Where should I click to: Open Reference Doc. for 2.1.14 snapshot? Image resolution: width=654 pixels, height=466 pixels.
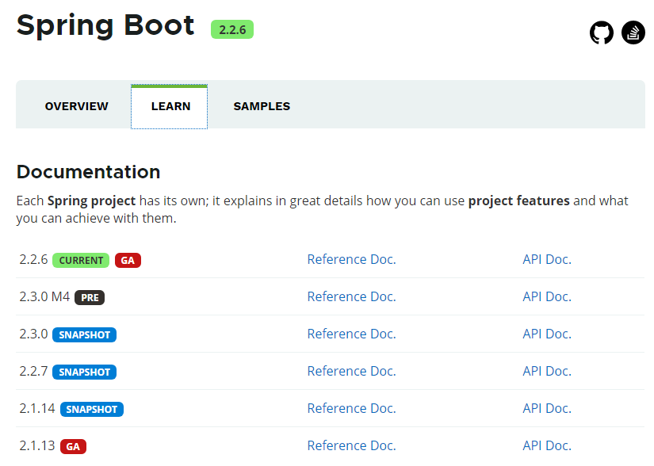352,408
